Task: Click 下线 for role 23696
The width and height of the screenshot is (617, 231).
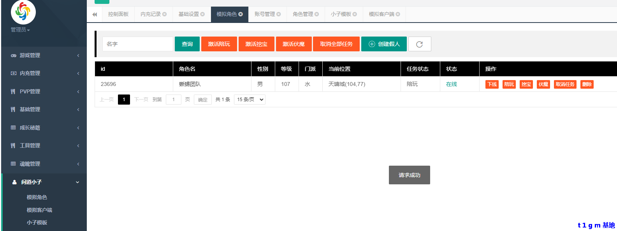Action: pyautogui.click(x=492, y=84)
